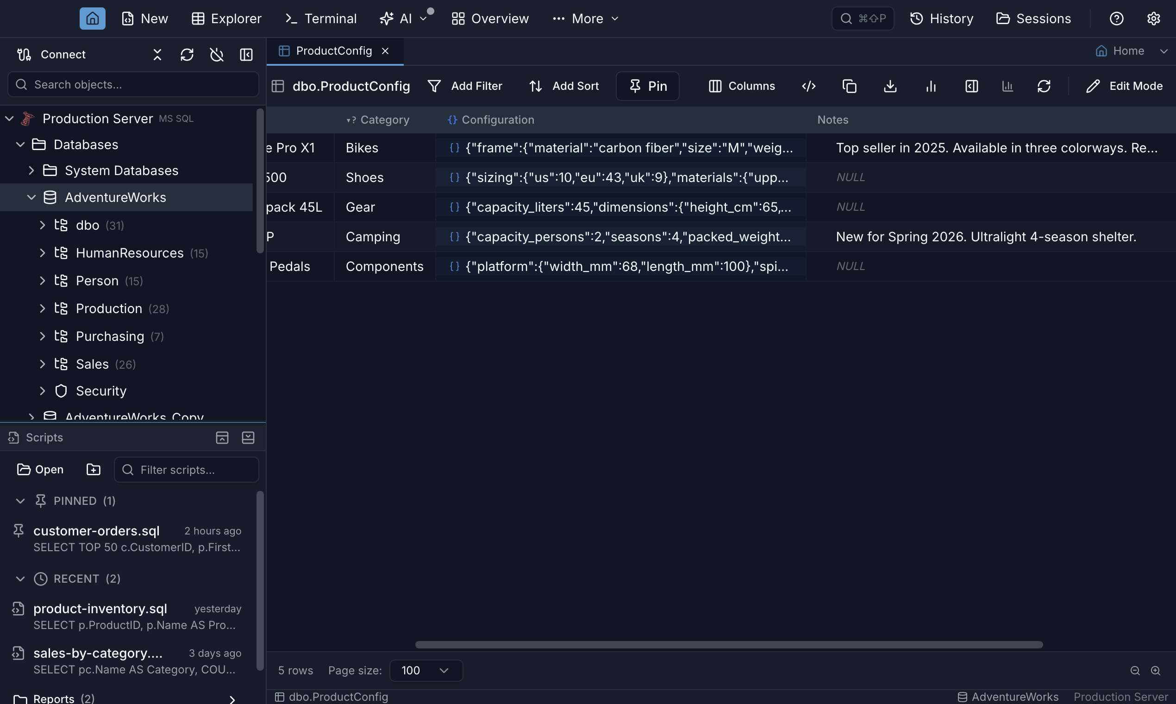Open History panel
This screenshot has height=704, width=1176.
click(941, 19)
